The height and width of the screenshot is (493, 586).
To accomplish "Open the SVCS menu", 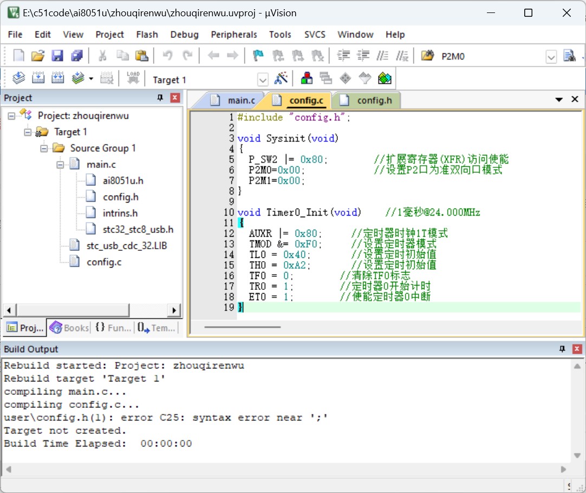I will [x=315, y=35].
